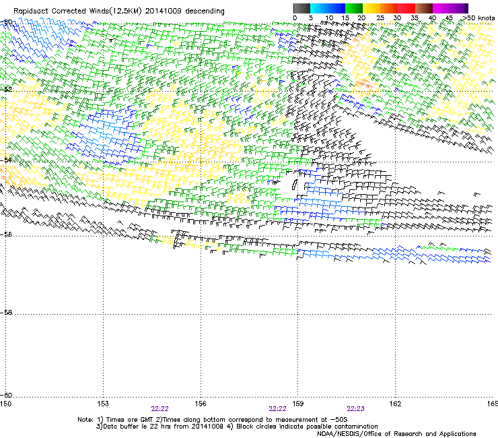
Task: Click the word 'descending' in the title
Action: [205, 11]
